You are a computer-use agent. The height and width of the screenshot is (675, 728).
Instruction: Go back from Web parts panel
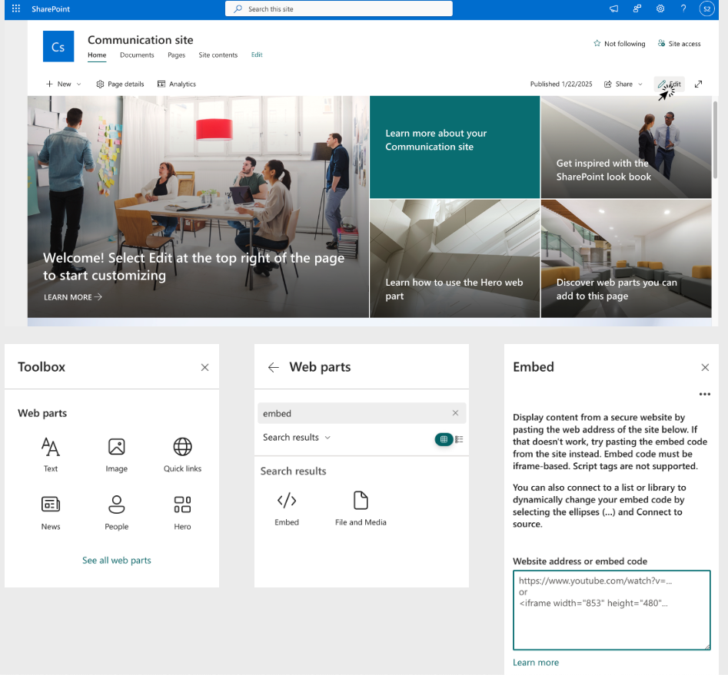click(x=274, y=367)
